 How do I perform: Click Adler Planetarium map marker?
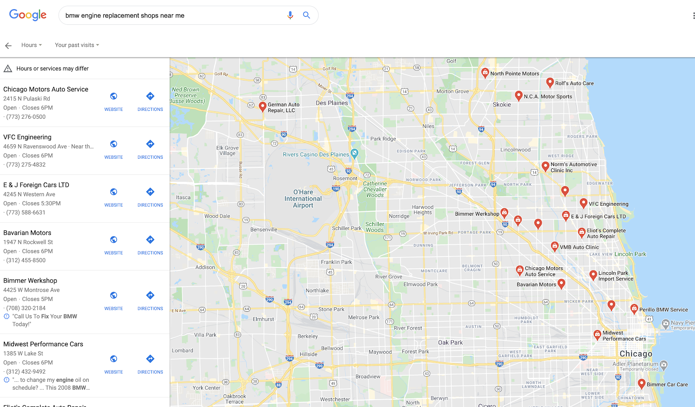pyautogui.click(x=664, y=364)
